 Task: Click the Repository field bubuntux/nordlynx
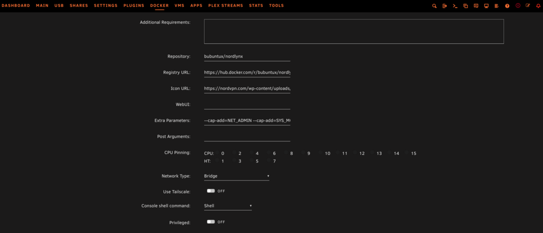click(x=247, y=57)
